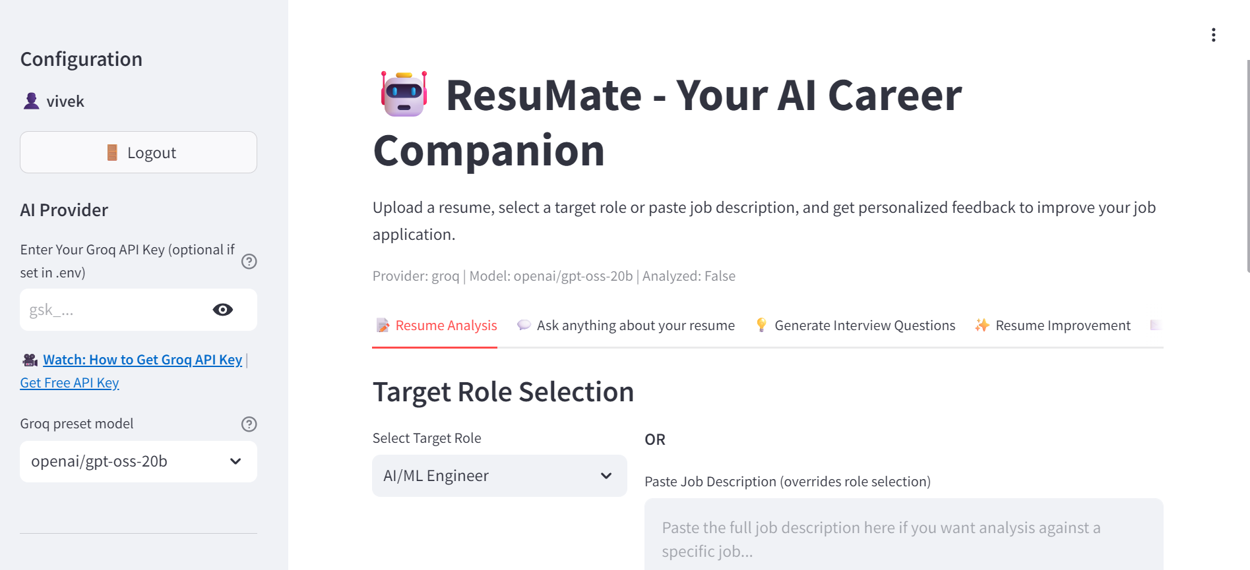
Task: Click the lightbulb icon on Interview Questions tab
Action: coord(761,325)
